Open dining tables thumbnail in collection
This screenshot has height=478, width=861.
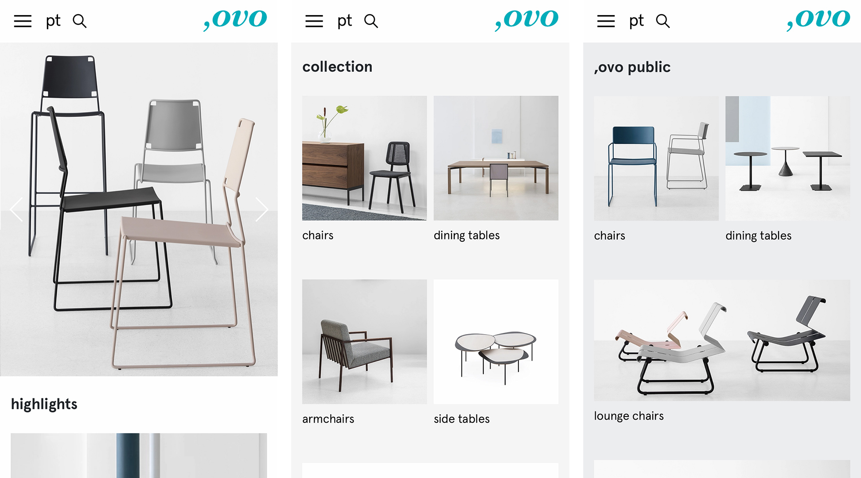click(x=496, y=158)
